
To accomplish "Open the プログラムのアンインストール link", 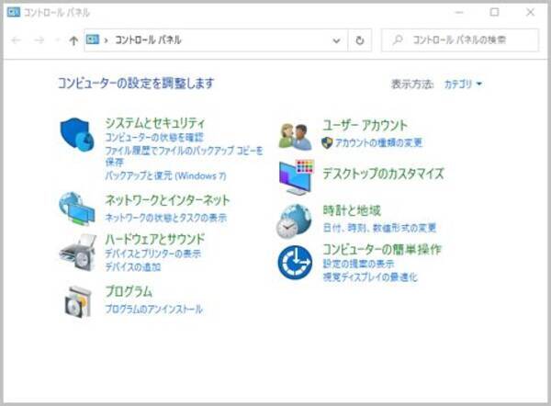I will 153,310.
